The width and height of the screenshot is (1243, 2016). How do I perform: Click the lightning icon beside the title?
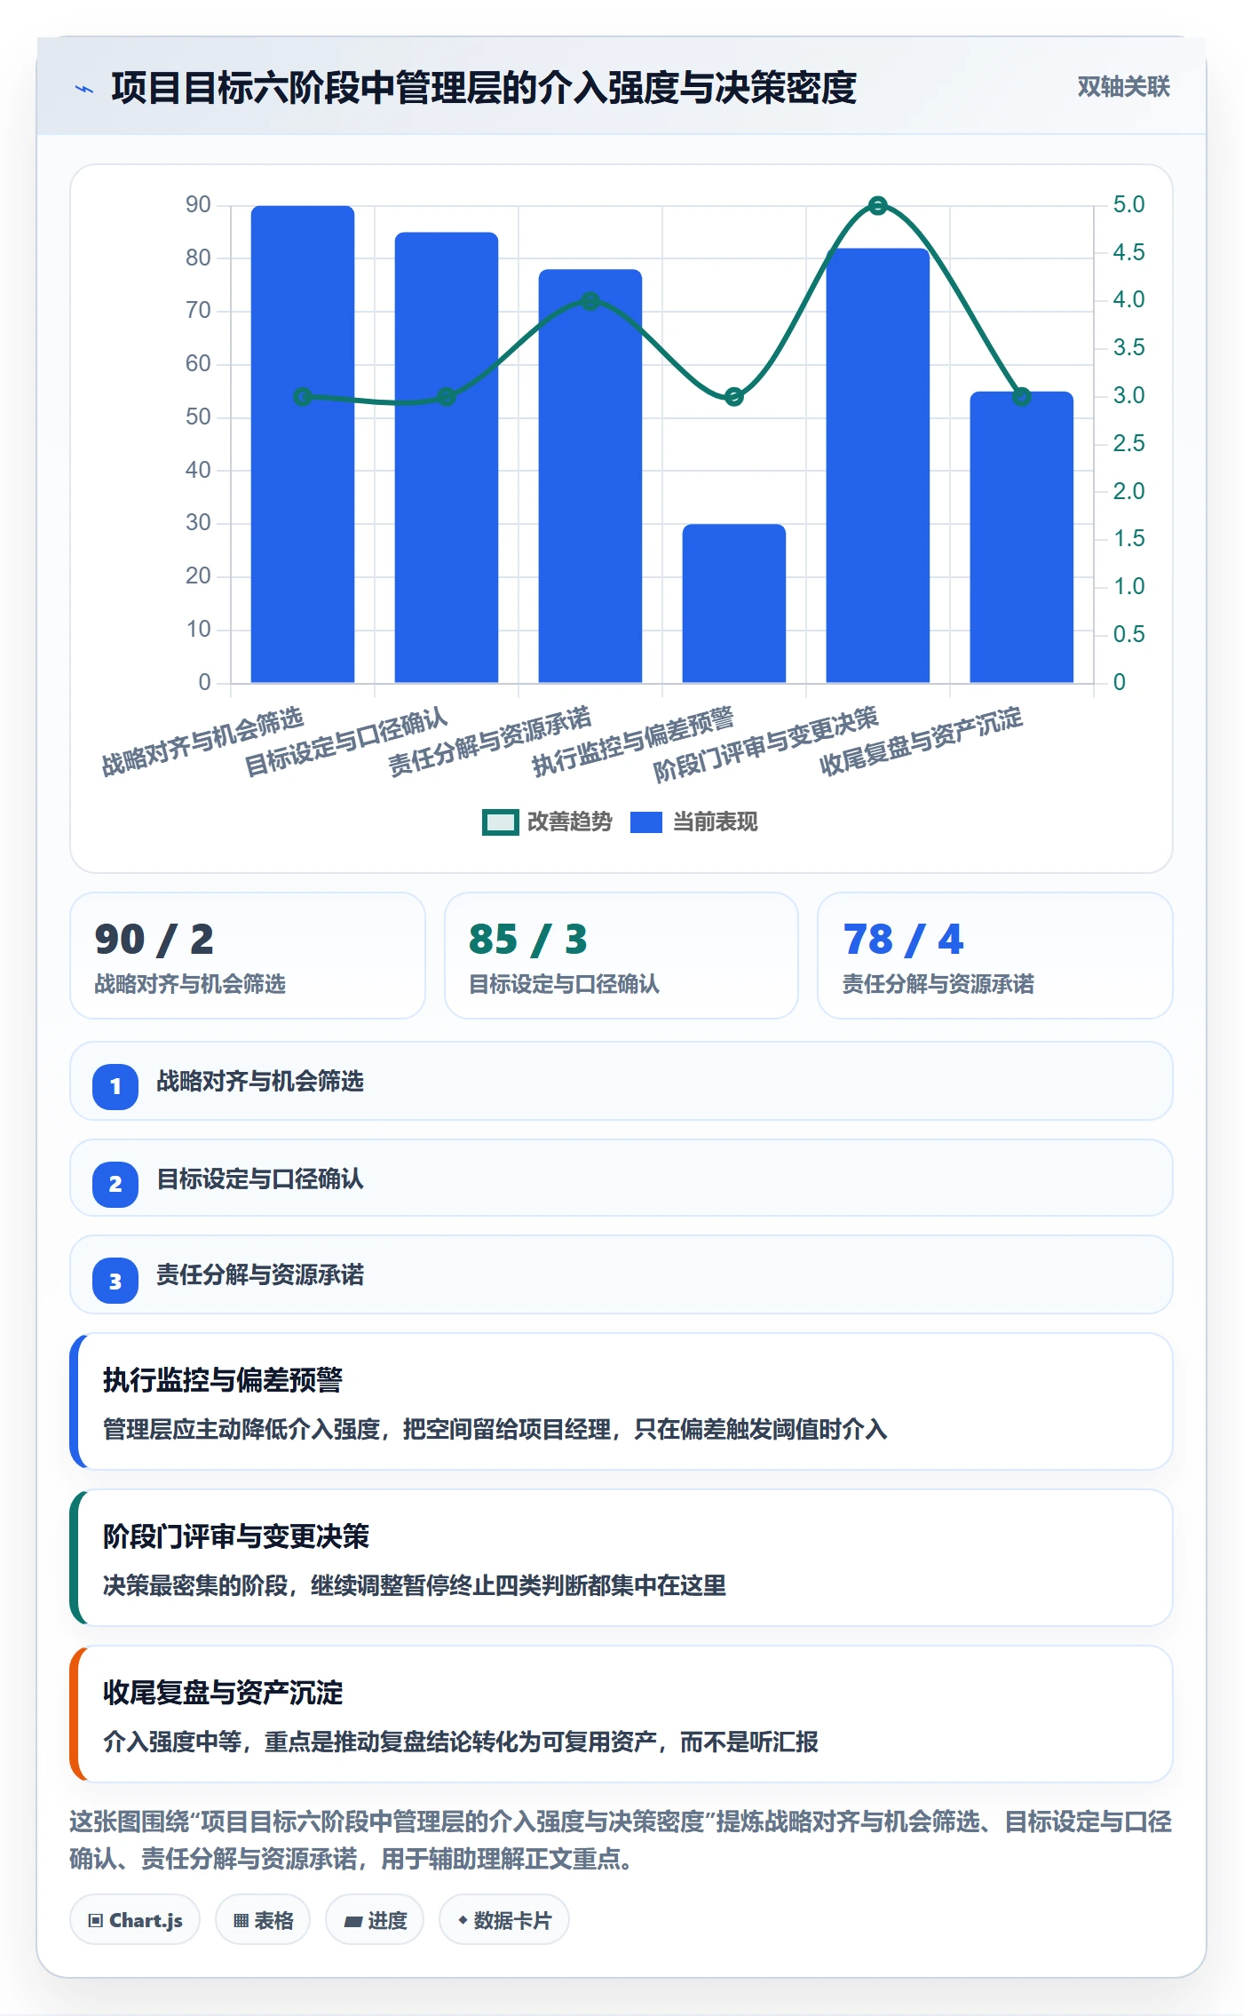(84, 89)
